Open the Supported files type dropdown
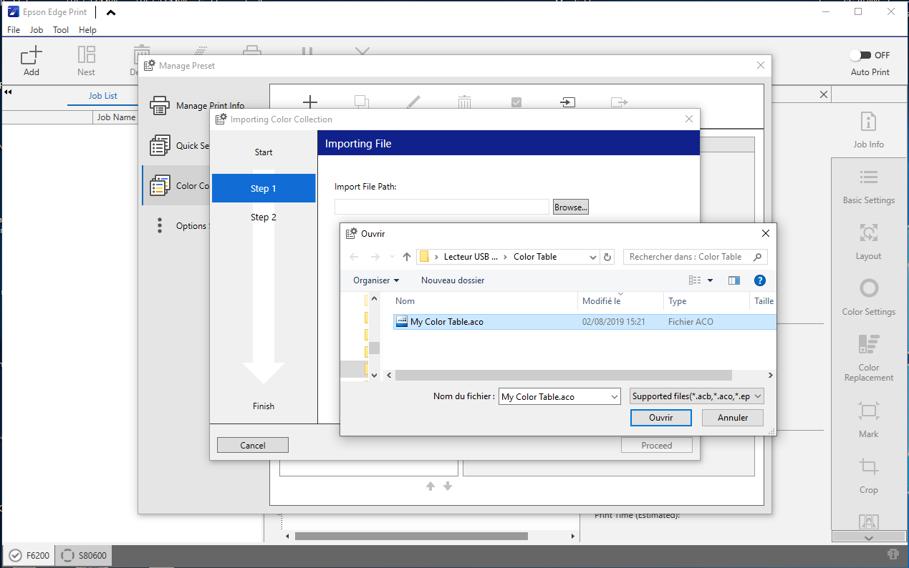The width and height of the screenshot is (909, 568). click(697, 396)
